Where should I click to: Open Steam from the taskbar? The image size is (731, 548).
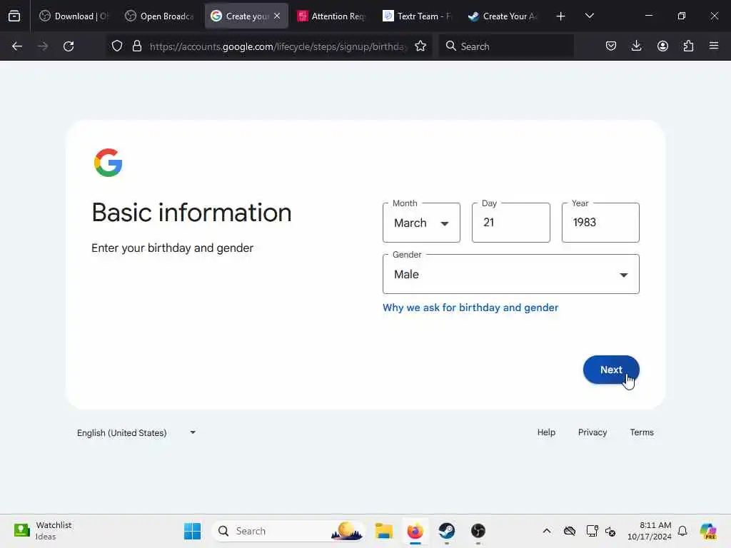click(447, 531)
